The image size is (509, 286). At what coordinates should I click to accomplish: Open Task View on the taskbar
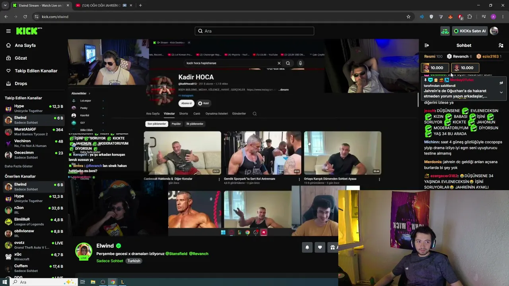point(83,282)
